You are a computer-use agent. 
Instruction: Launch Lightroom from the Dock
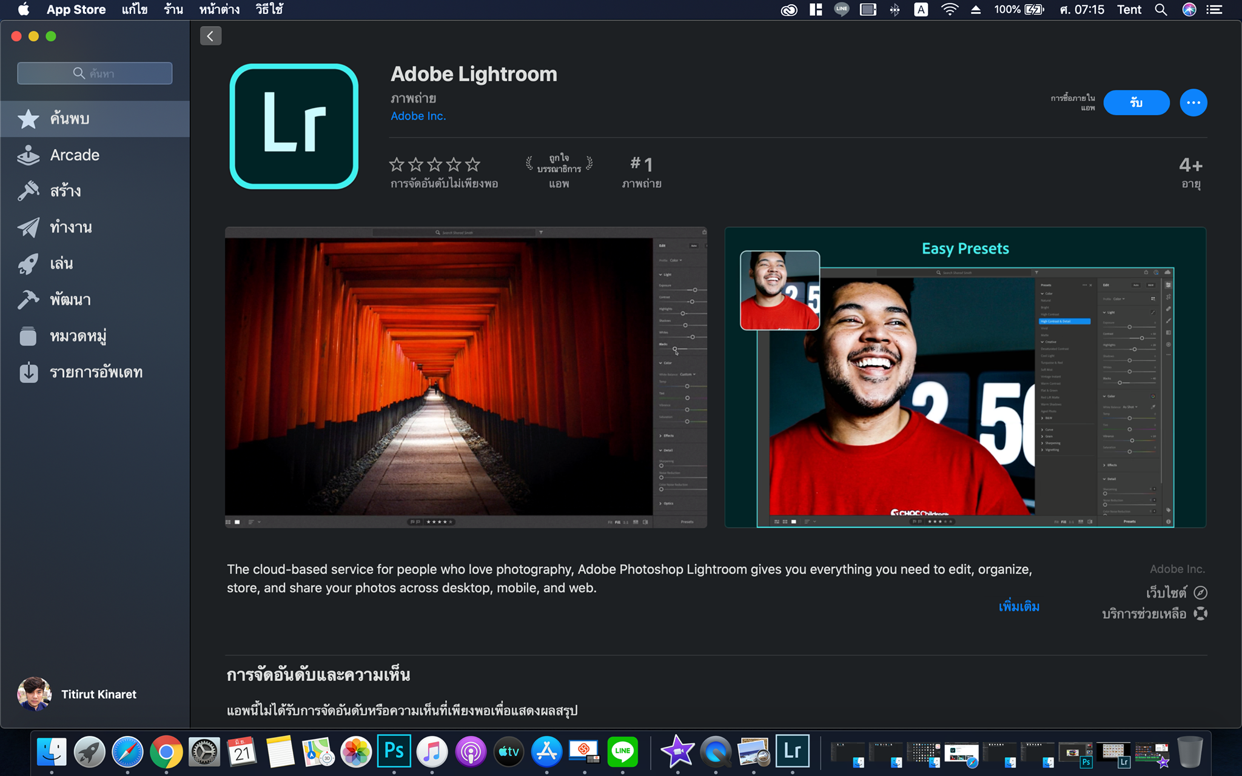(793, 751)
